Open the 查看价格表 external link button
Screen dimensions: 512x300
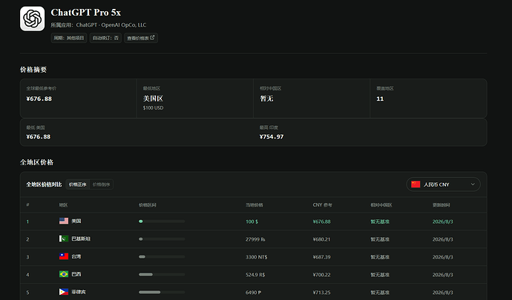141,38
